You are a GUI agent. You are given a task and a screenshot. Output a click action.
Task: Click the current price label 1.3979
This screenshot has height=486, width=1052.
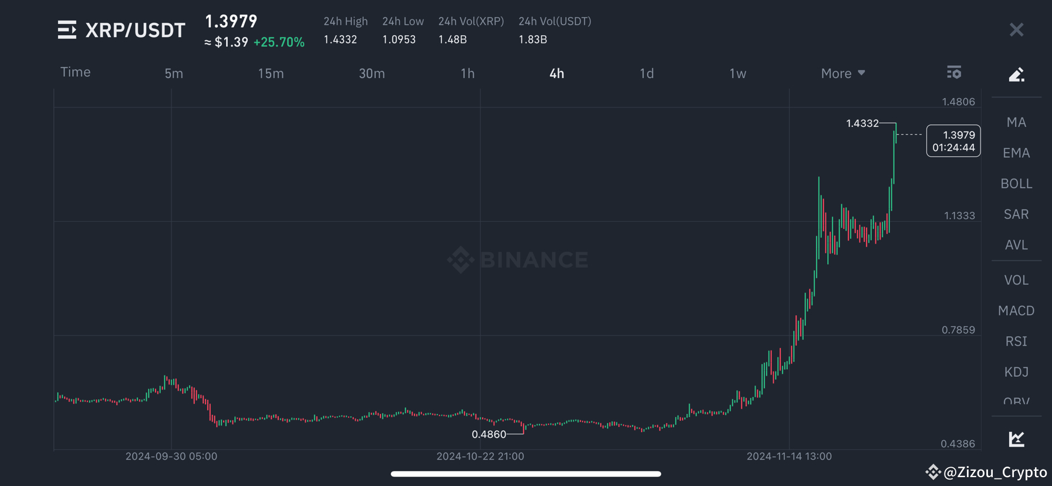tap(953, 141)
